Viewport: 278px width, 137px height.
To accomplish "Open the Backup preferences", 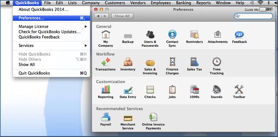I will click(128, 38).
